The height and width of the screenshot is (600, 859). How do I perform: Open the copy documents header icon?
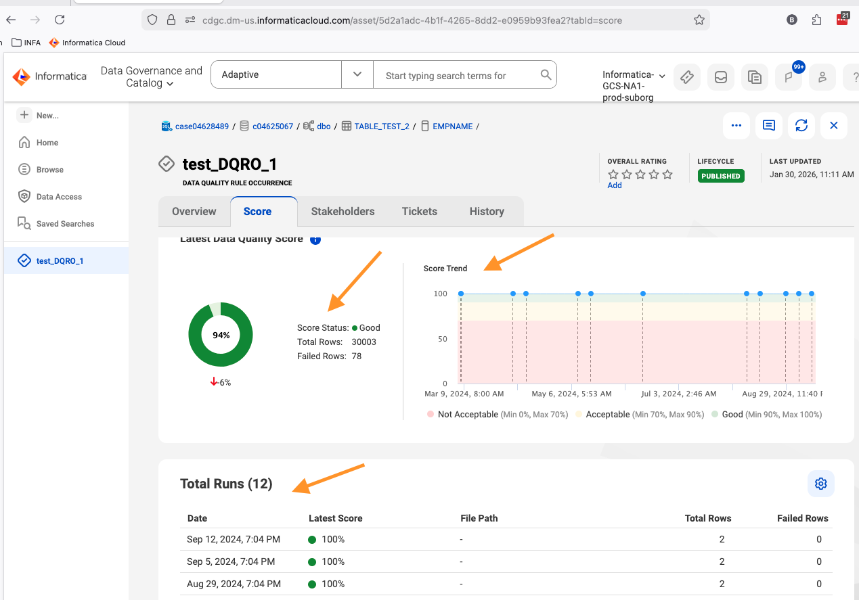point(755,77)
